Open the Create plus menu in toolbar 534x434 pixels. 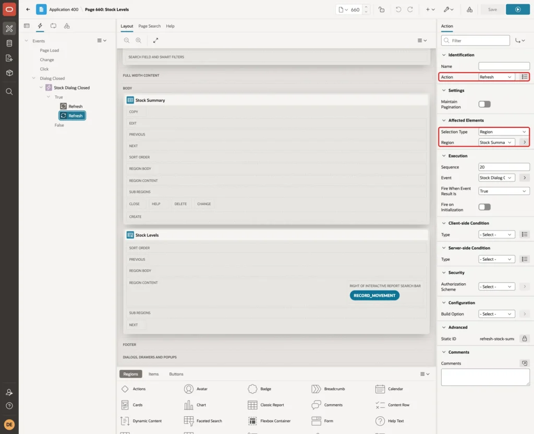(x=430, y=9)
